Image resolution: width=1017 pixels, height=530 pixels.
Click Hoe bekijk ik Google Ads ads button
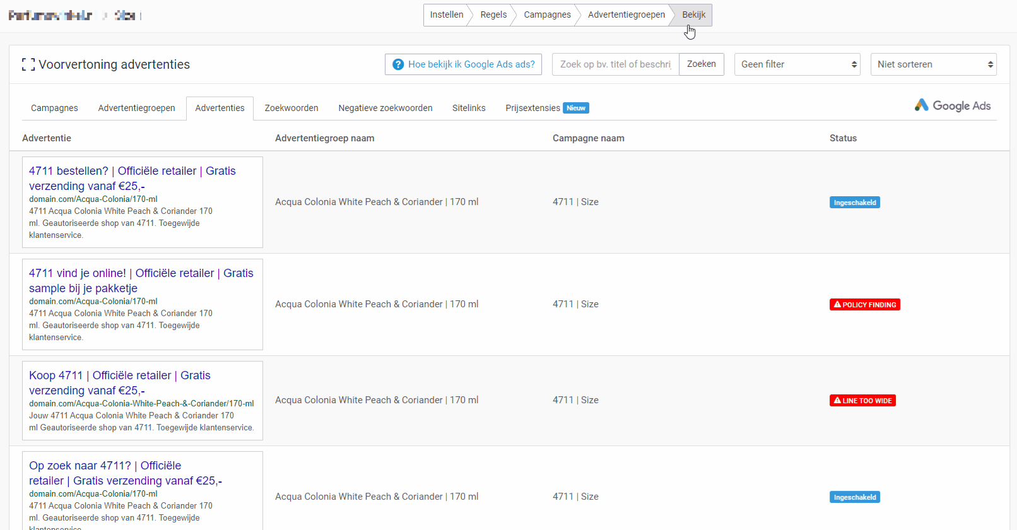[463, 64]
